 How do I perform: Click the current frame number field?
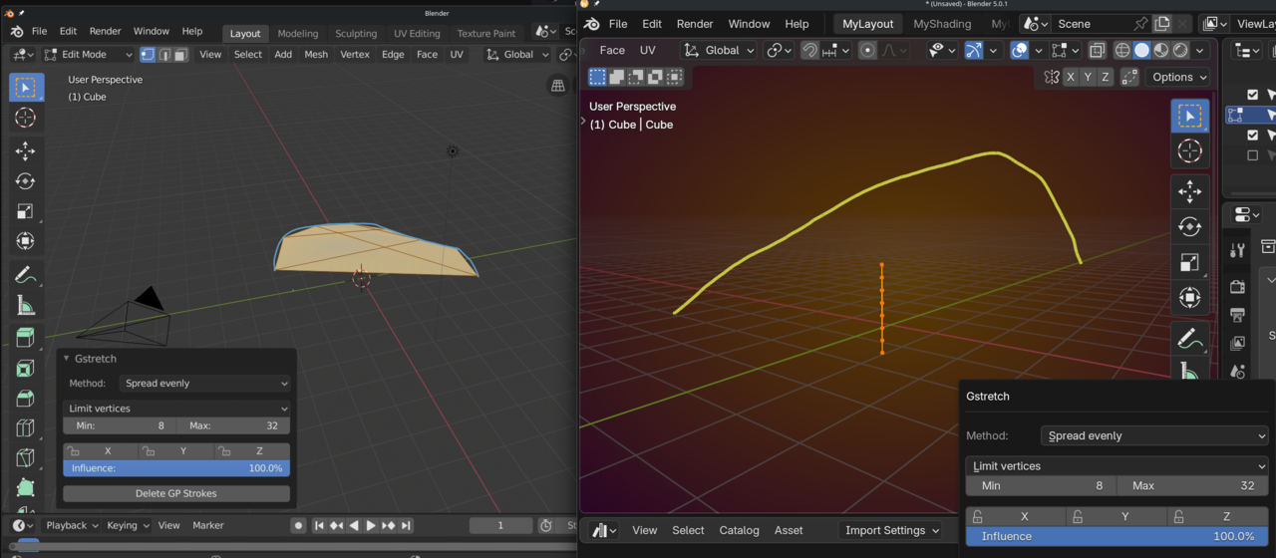pos(500,525)
